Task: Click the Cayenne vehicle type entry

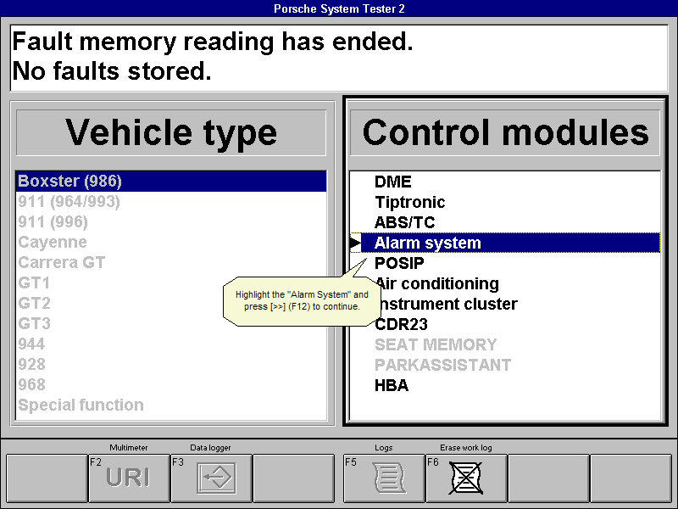Action: pos(53,243)
